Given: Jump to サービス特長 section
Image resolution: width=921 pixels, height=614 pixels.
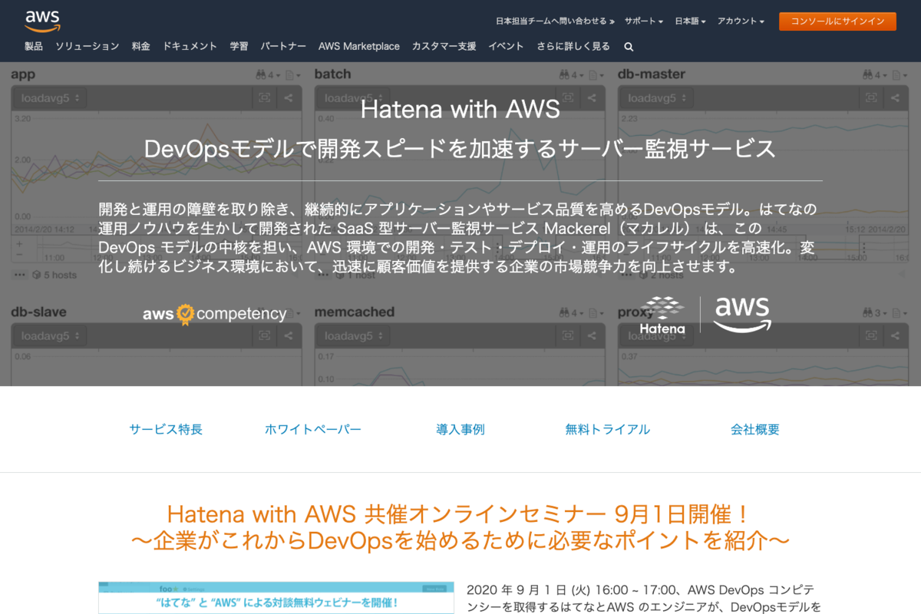Looking at the screenshot, I should (166, 430).
